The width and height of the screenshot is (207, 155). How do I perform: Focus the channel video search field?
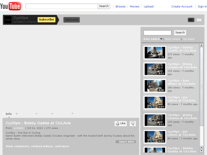[157, 33]
